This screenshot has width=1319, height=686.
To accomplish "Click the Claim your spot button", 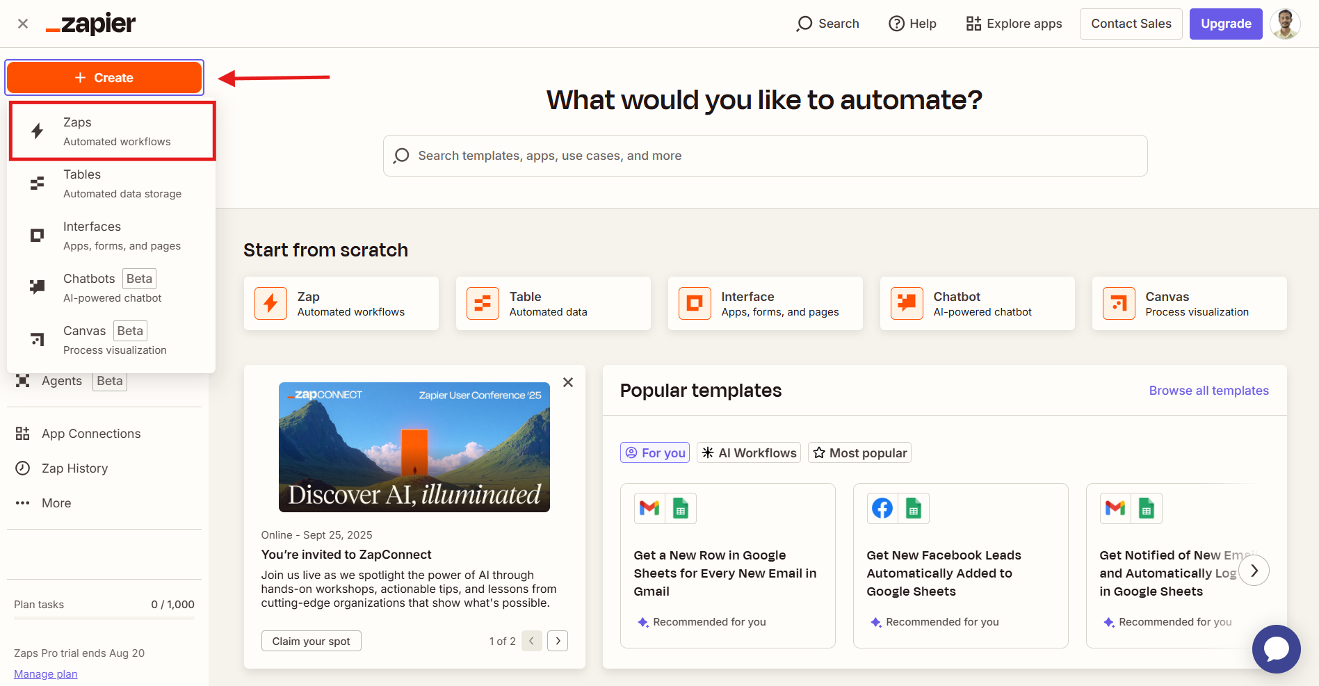I will click(311, 641).
